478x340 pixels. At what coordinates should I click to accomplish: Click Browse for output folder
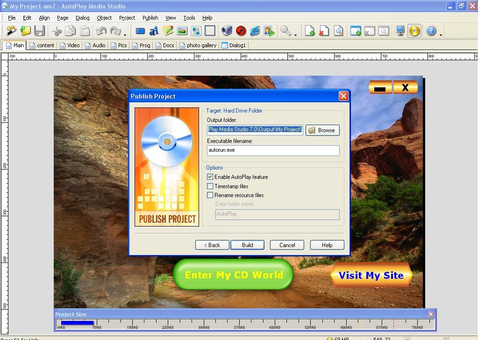[x=322, y=130]
